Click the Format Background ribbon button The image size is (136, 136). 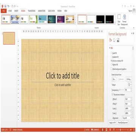coord(124,20)
